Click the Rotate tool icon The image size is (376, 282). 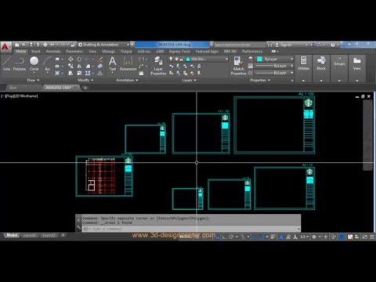coord(79,60)
